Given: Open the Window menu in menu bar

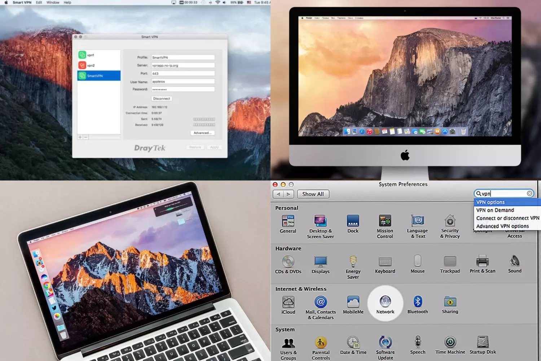Looking at the screenshot, I should point(53,3).
